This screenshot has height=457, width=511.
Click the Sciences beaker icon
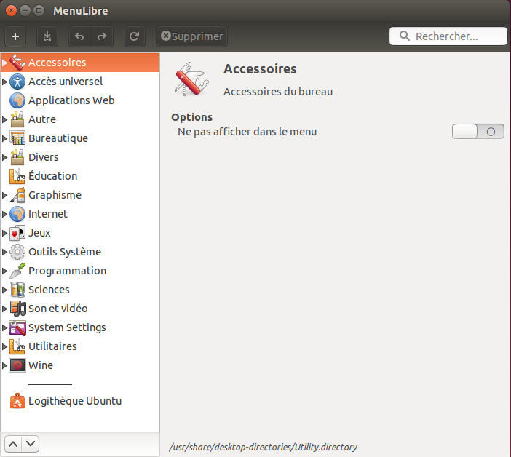click(17, 289)
